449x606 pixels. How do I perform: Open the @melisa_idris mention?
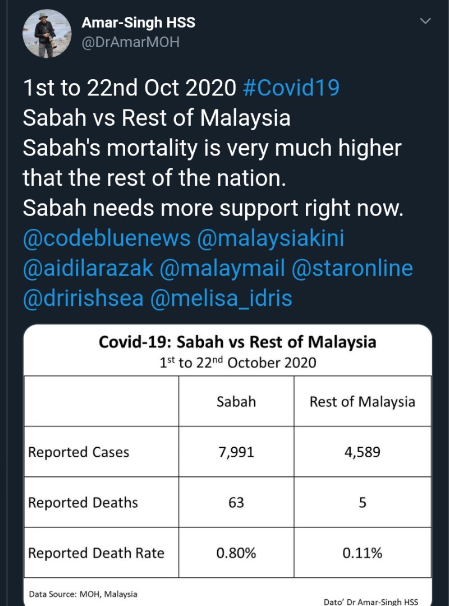(x=221, y=299)
